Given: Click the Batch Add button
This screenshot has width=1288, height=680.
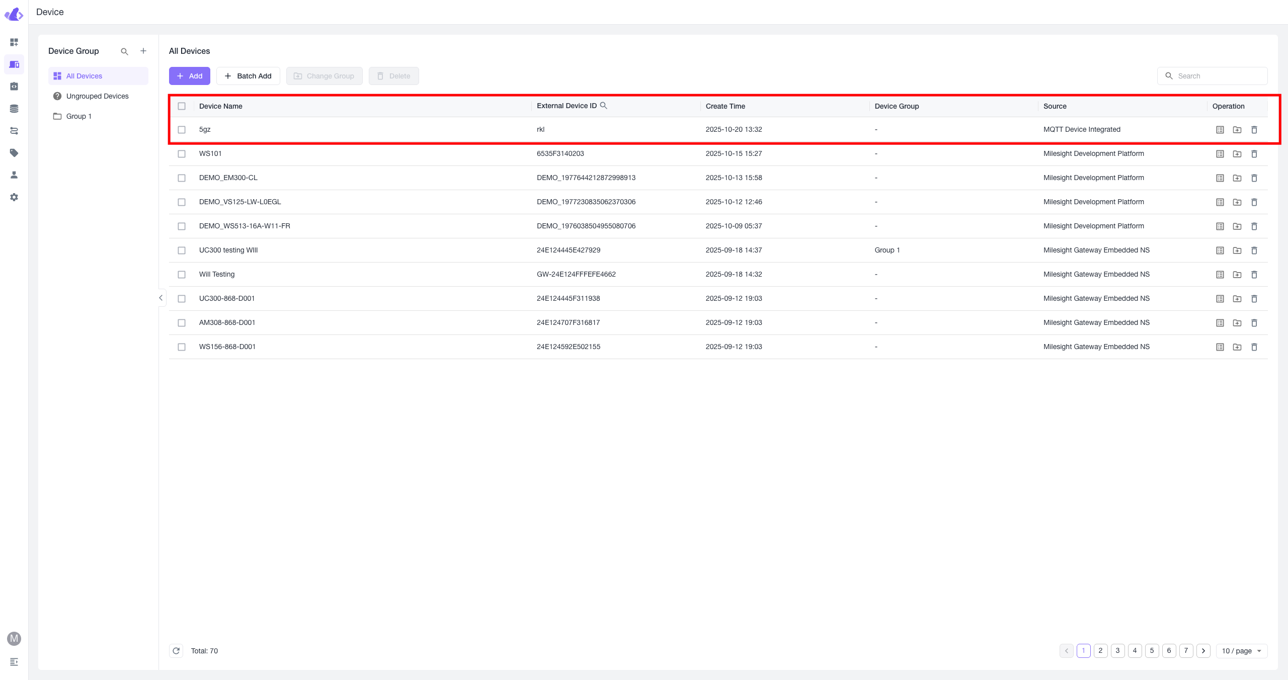Looking at the screenshot, I should [248, 76].
